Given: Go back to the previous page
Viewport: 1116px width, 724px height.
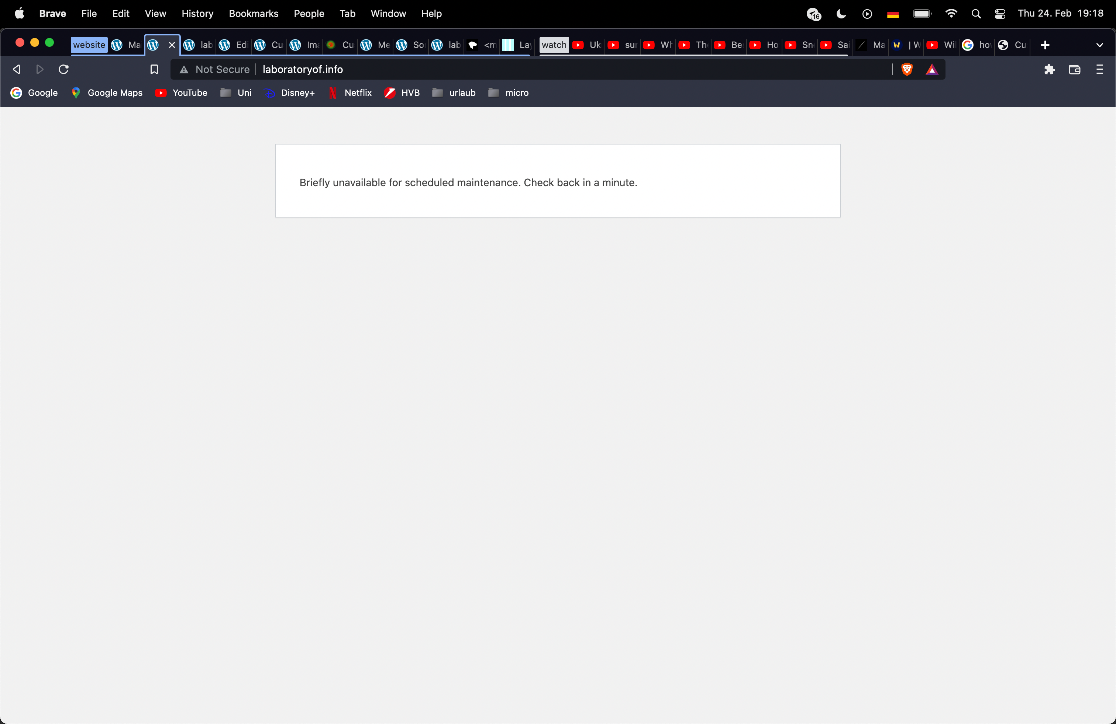Looking at the screenshot, I should (x=16, y=69).
